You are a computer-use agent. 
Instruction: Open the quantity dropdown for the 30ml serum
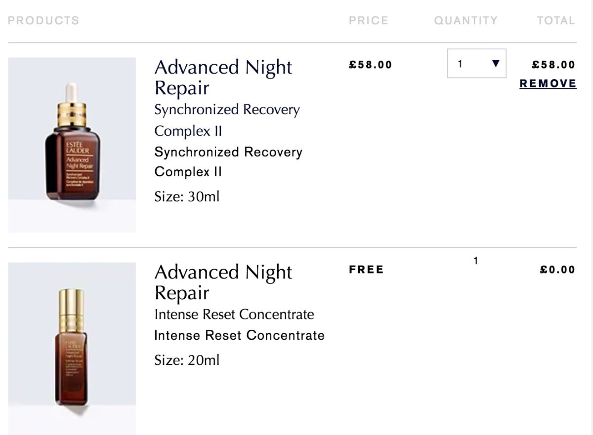pos(476,63)
